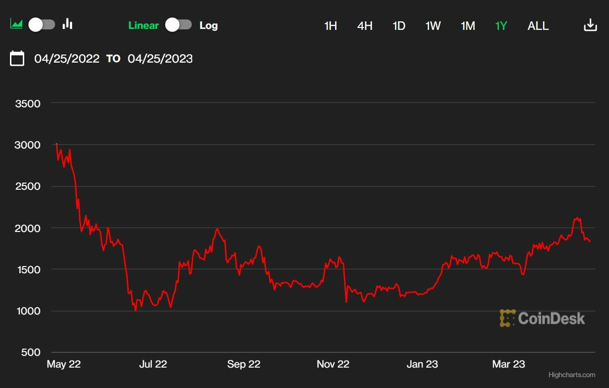Toggle the Linear/Log scale switch
Viewport: 609px width, 388px height.
point(178,25)
